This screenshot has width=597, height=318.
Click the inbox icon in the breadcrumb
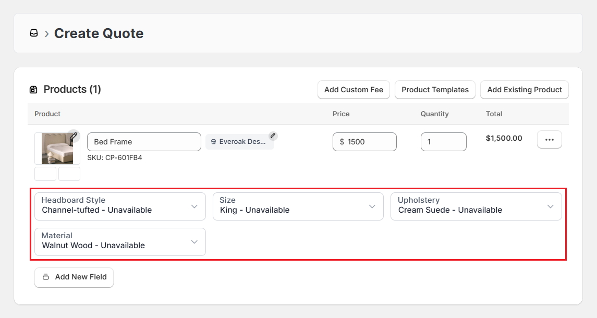coord(34,33)
